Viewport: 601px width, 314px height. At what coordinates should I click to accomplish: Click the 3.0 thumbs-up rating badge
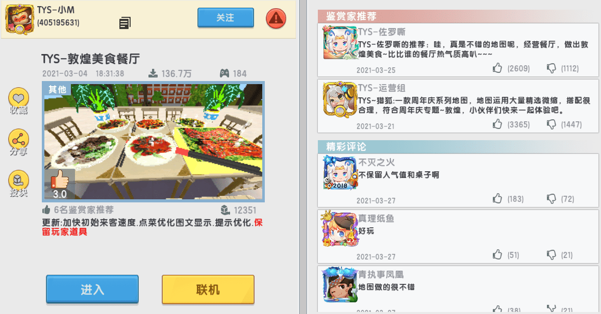(59, 184)
